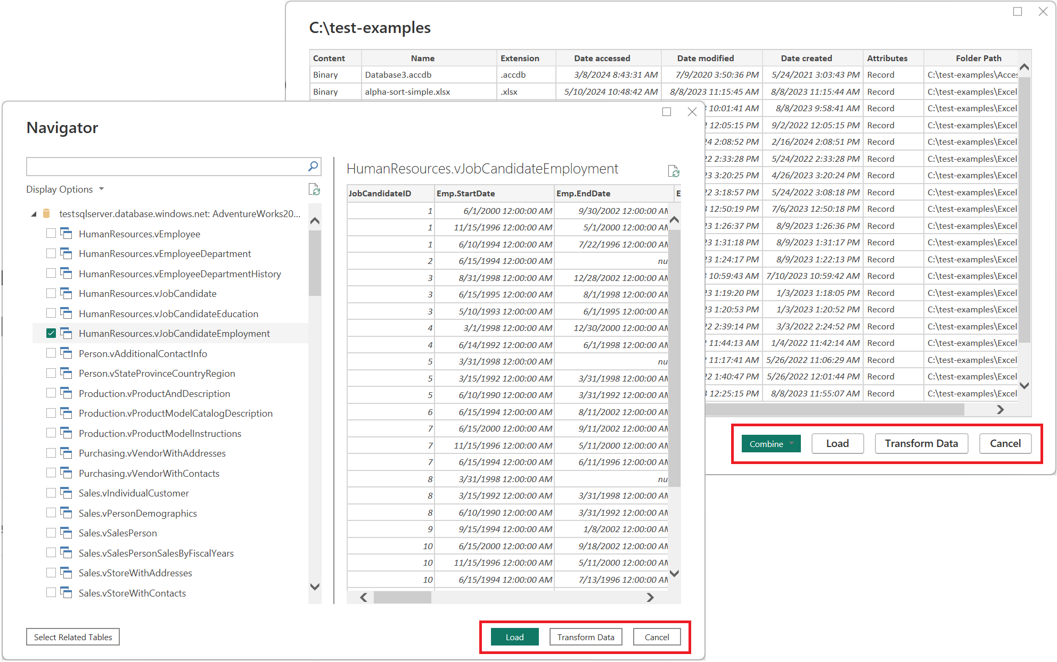
Task: Select Purchasing.vVendorWithContacts tree item
Action: [x=149, y=473]
